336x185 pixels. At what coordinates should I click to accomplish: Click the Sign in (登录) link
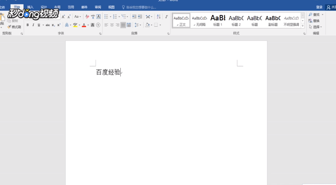[319, 7]
